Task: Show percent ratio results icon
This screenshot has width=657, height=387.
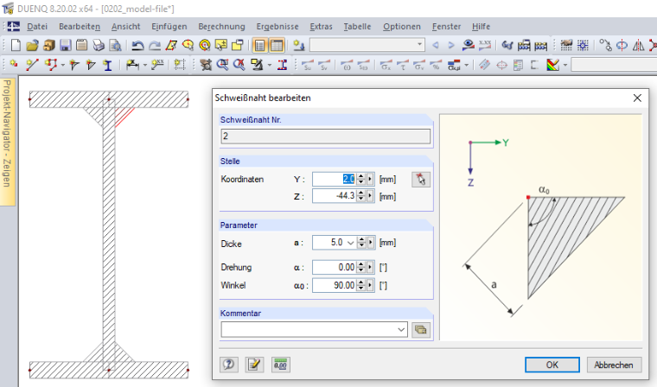Action: coord(436,65)
